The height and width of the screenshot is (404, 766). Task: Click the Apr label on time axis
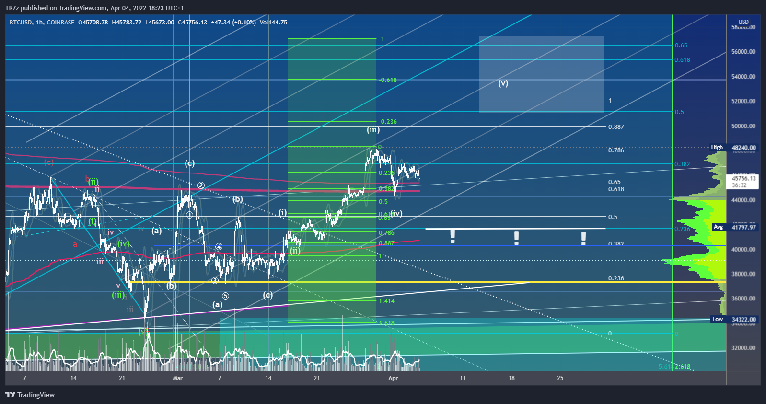click(x=393, y=378)
